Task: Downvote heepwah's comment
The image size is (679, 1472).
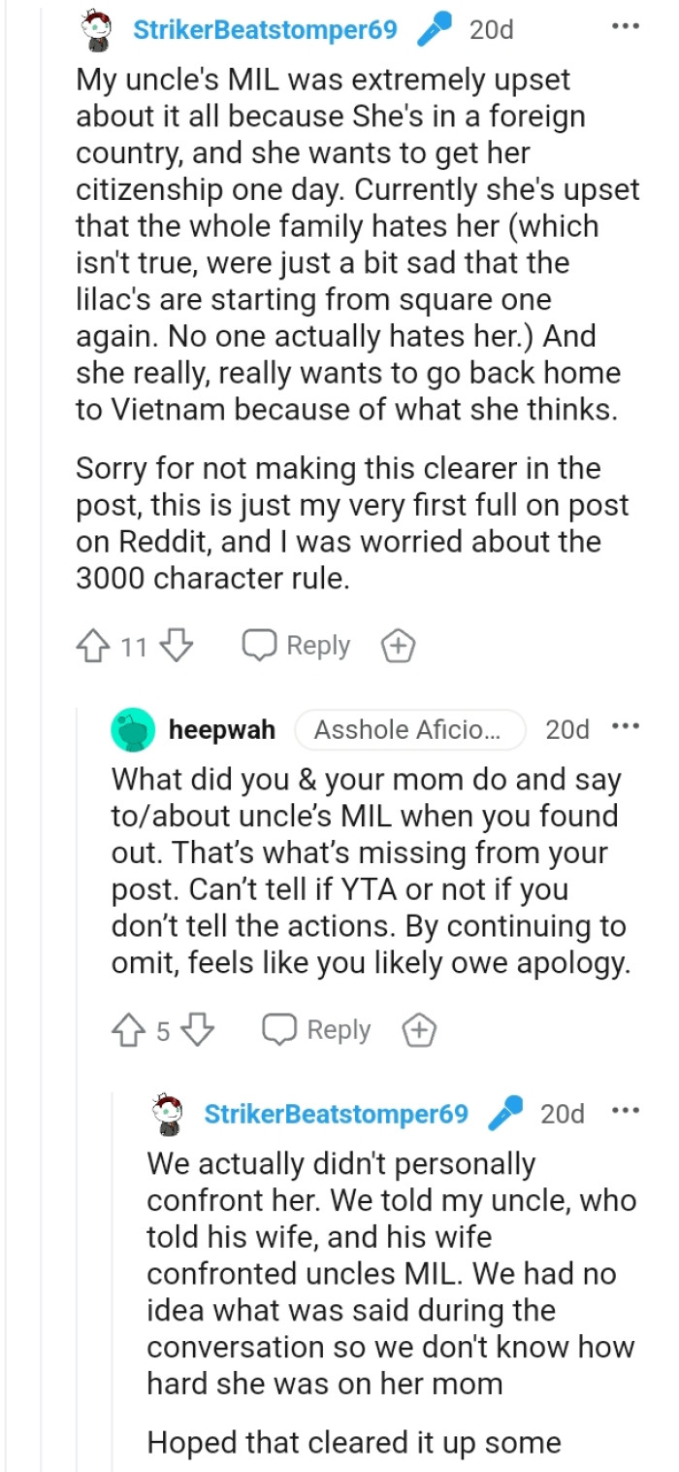Action: [197, 1030]
